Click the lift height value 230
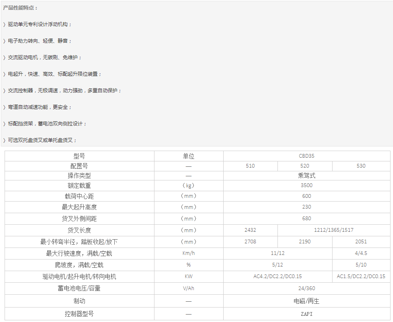393x322 pixels. click(306, 207)
